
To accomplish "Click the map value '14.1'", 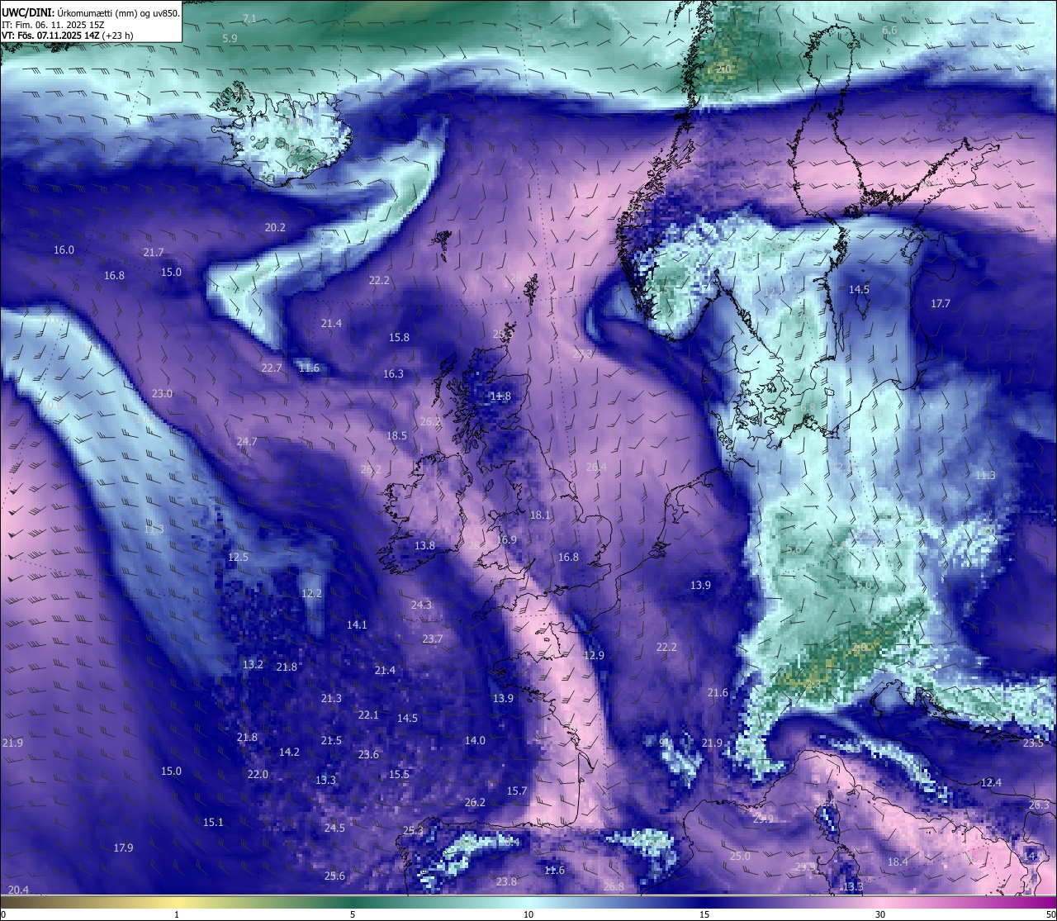I will click(357, 624).
